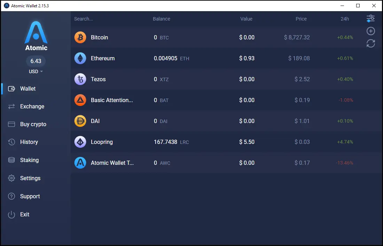Click the Ethereum coin icon
The height and width of the screenshot is (246, 383).
80,58
